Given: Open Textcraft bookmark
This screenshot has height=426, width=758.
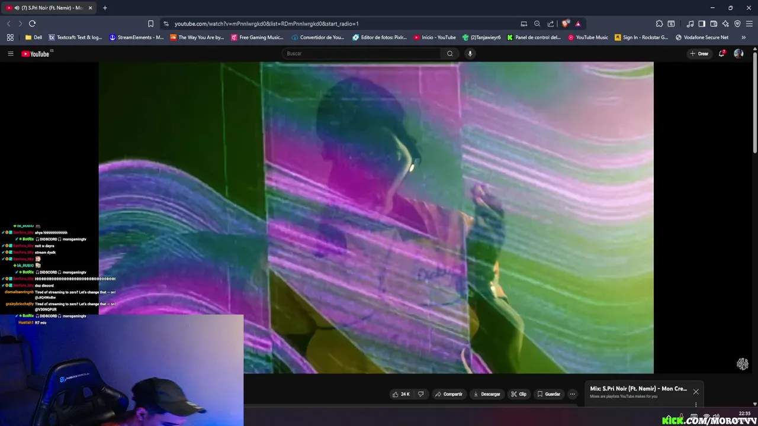Looking at the screenshot, I should point(75,37).
